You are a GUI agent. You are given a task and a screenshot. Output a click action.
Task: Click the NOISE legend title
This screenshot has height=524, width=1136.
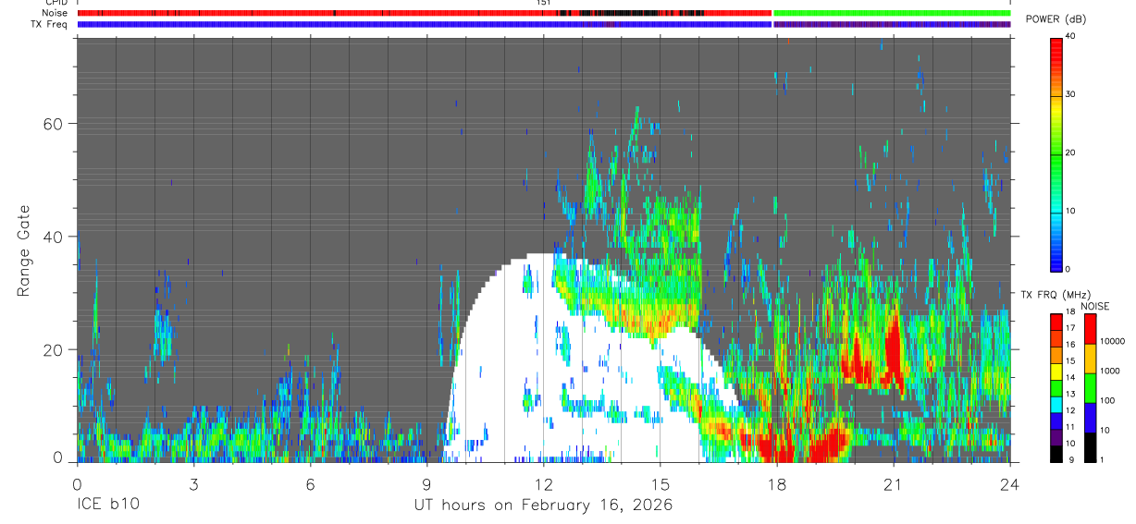pos(1095,306)
